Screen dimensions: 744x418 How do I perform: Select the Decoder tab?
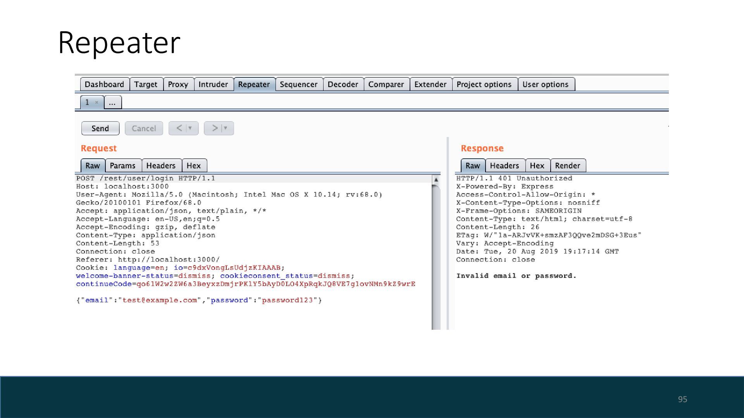(x=343, y=84)
